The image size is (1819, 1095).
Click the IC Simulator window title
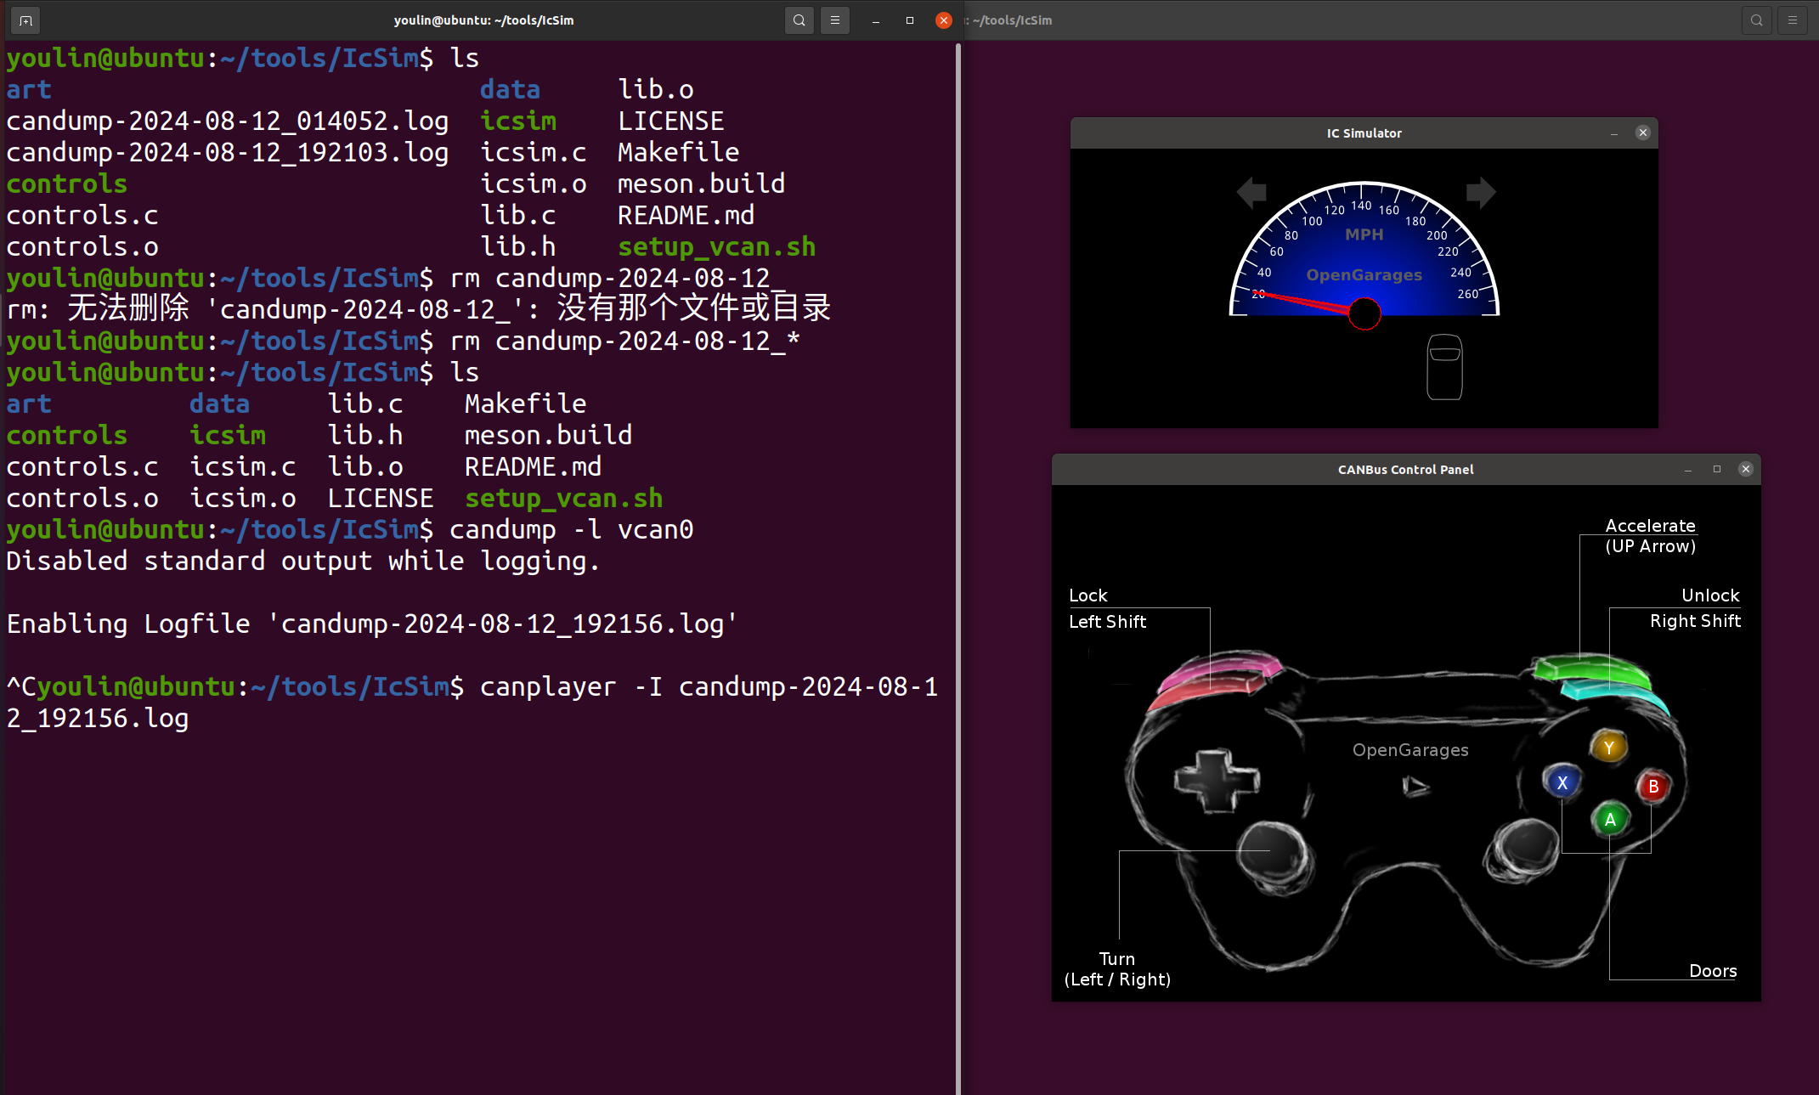click(1364, 133)
